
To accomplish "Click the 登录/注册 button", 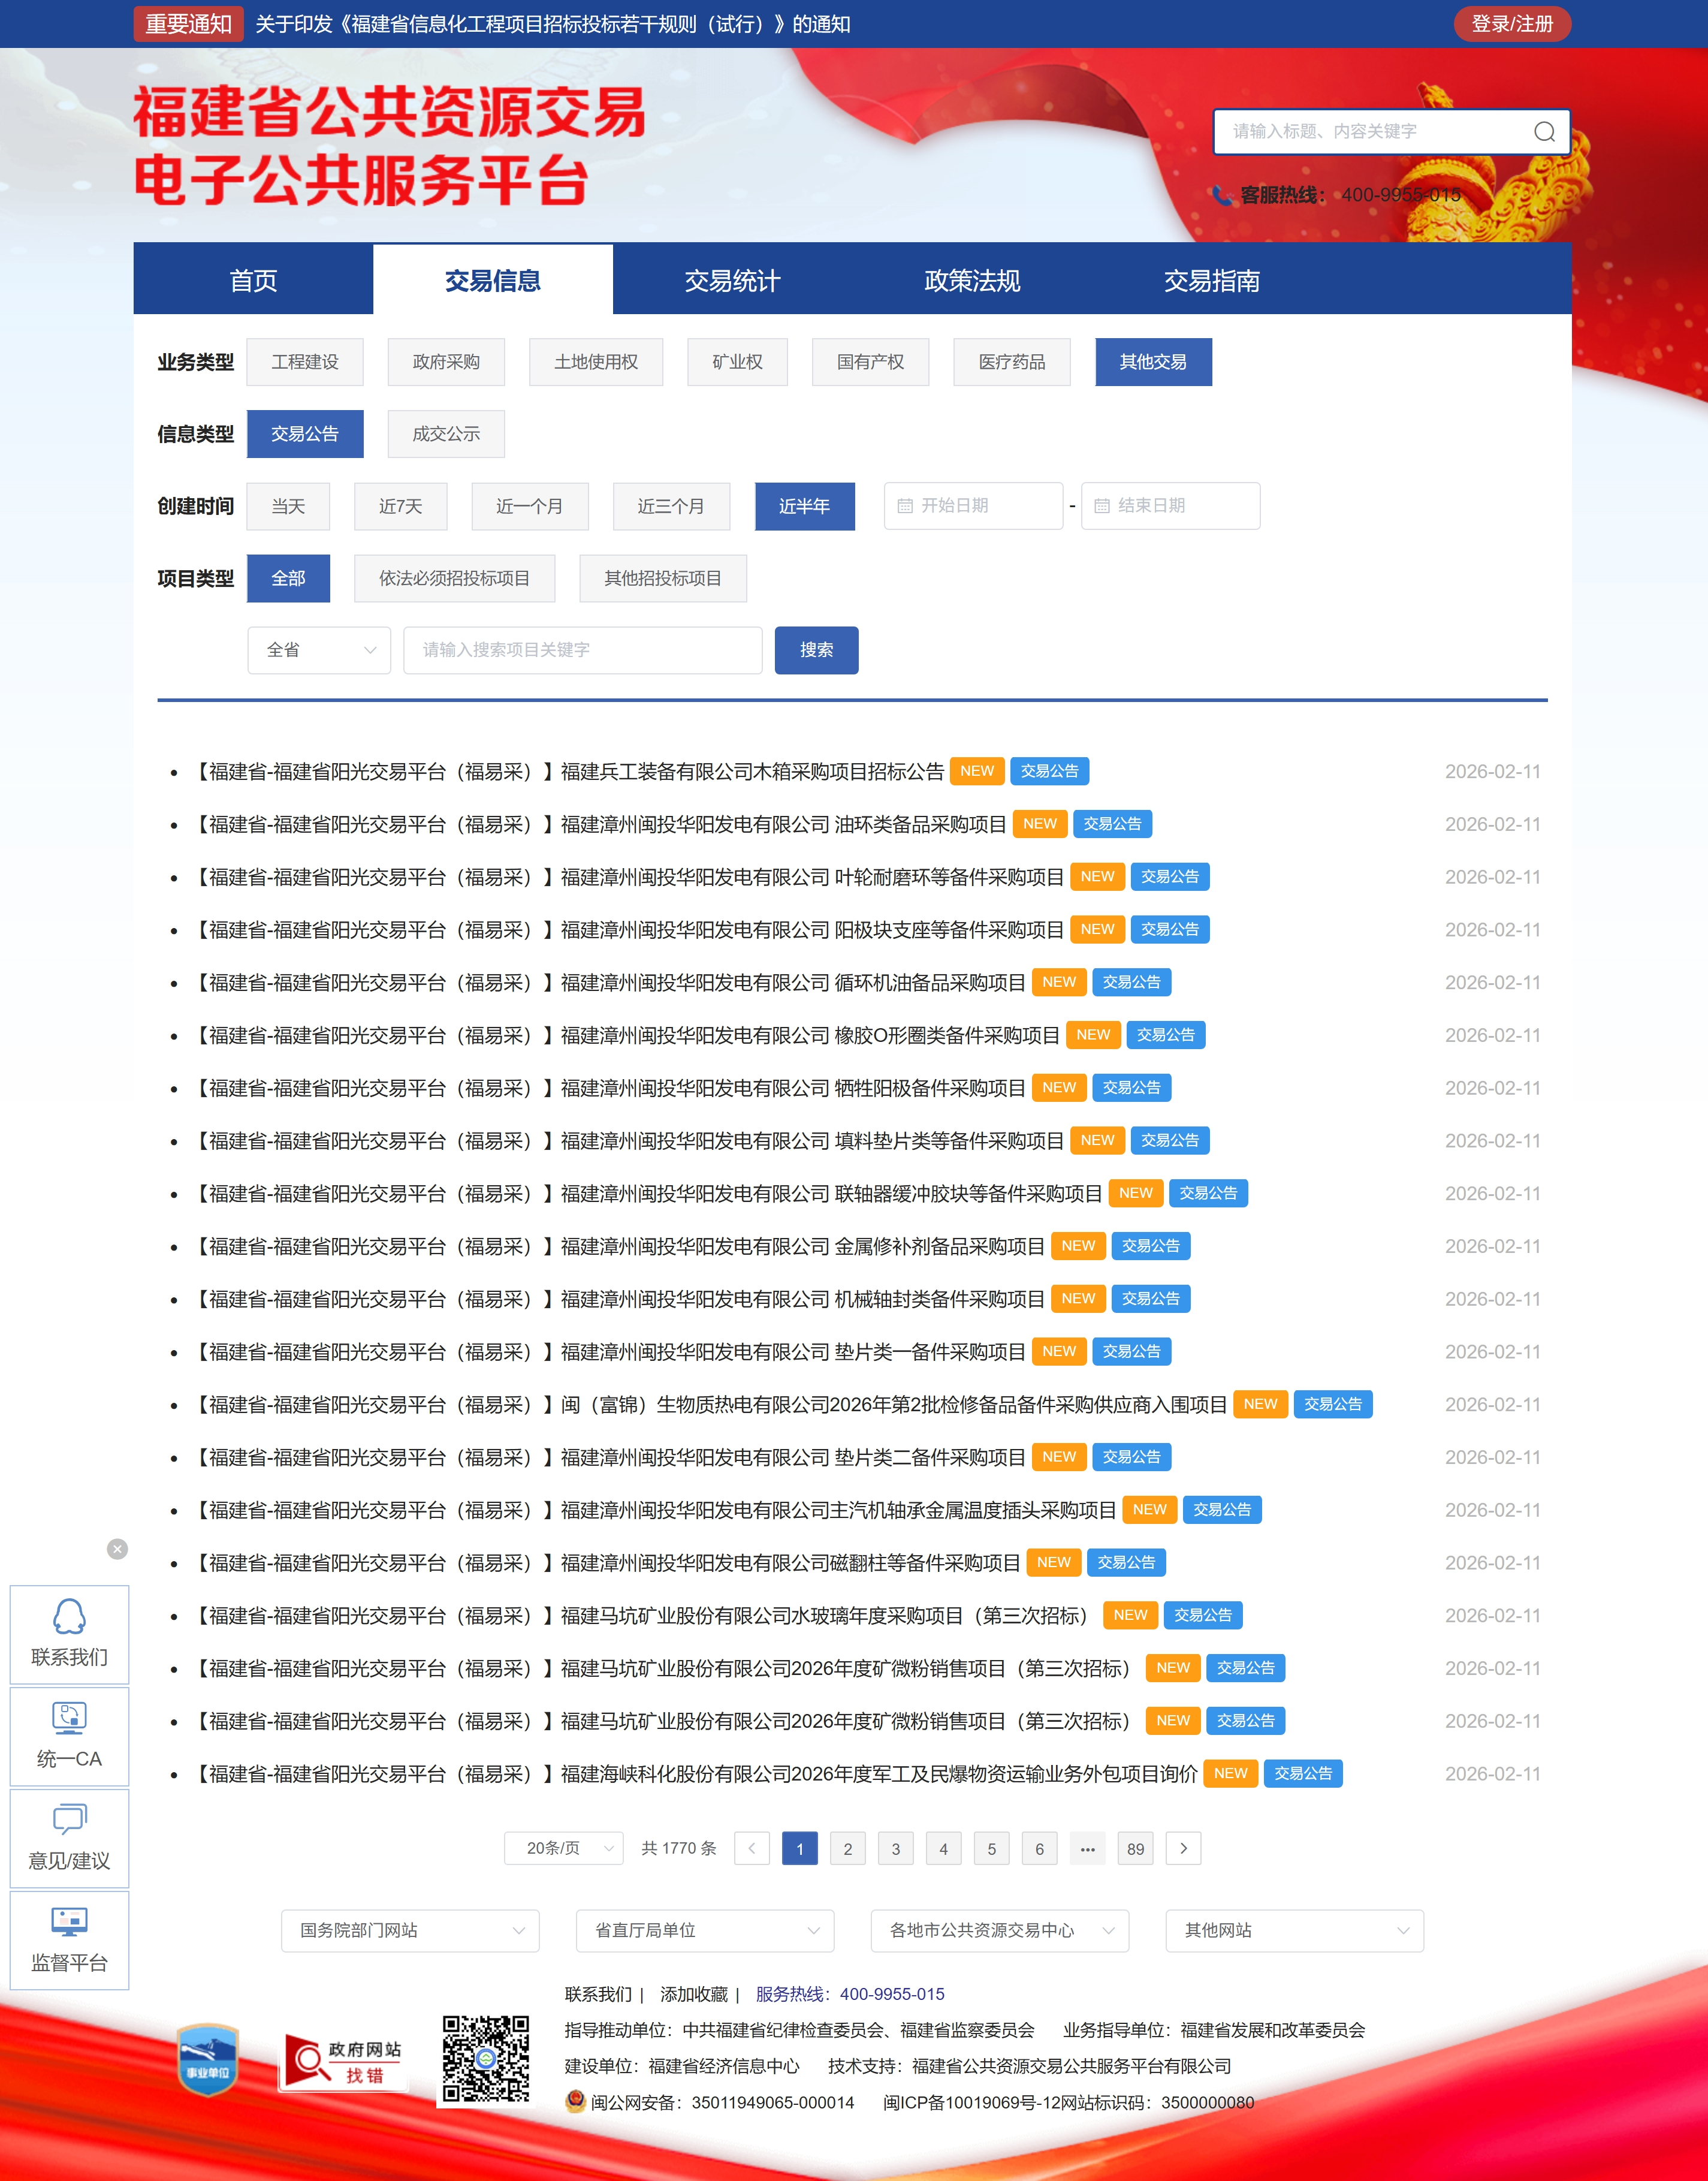I will coord(1511,24).
